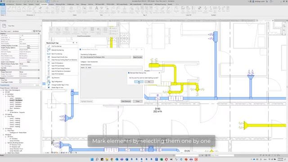Open the Properties help link
Image resolution: width=288 pixels, height=162 pixels.
[5, 85]
